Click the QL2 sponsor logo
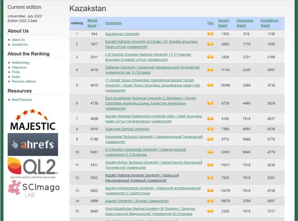Screen dimensions: 298x221 click(x=33, y=168)
